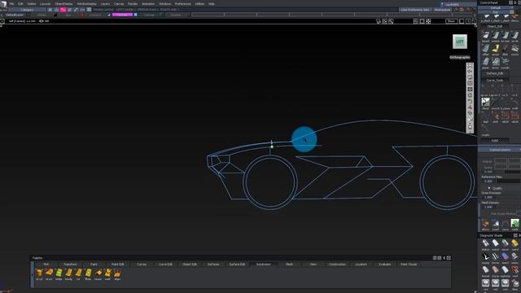Click the rightmost icon in the Palette header
This screenshot has width=521, height=293.
click(449, 258)
